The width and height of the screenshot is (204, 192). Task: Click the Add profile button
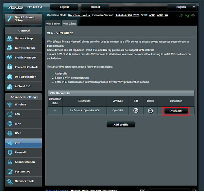[x=121, y=125]
